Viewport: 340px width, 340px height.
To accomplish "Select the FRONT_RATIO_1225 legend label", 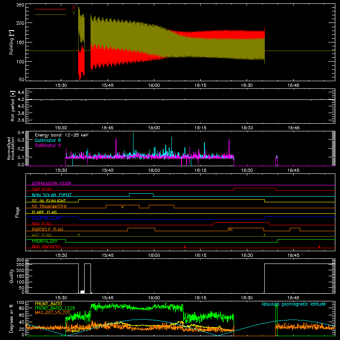I will (x=55, y=308).
